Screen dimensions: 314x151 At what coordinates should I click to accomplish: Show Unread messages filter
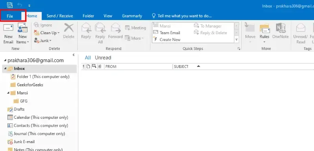click(x=103, y=58)
